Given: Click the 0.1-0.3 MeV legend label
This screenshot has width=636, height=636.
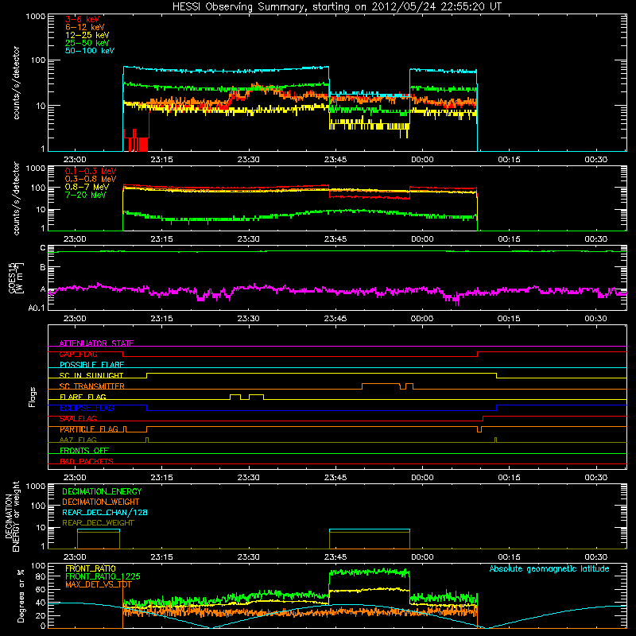Looking at the screenshot, I should [91, 171].
